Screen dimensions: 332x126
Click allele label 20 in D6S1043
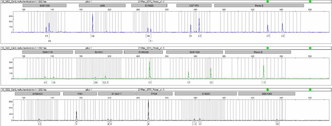tap(277, 124)
